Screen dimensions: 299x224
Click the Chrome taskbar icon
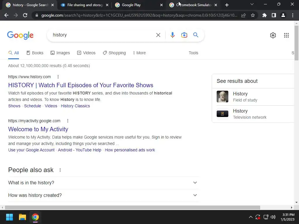[x=35, y=217]
